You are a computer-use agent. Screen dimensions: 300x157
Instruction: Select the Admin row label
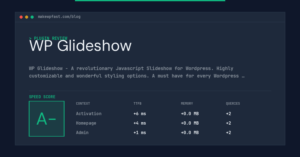(82, 133)
